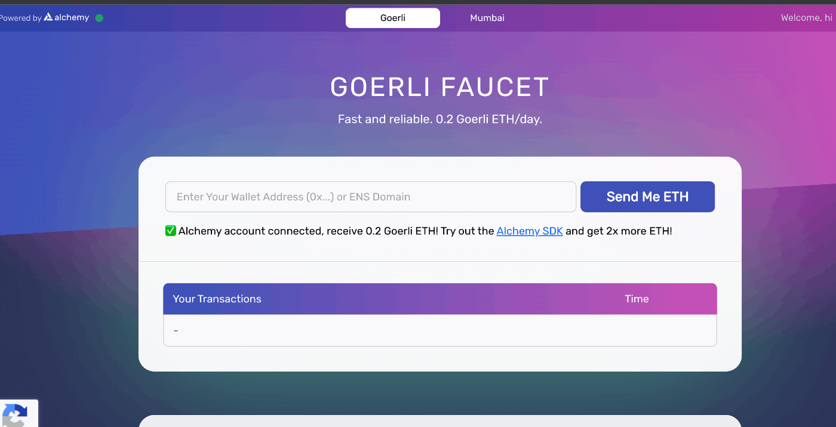Screen dimensions: 836x427
Task: Click the account connected confirmation message
Action: 418,231
